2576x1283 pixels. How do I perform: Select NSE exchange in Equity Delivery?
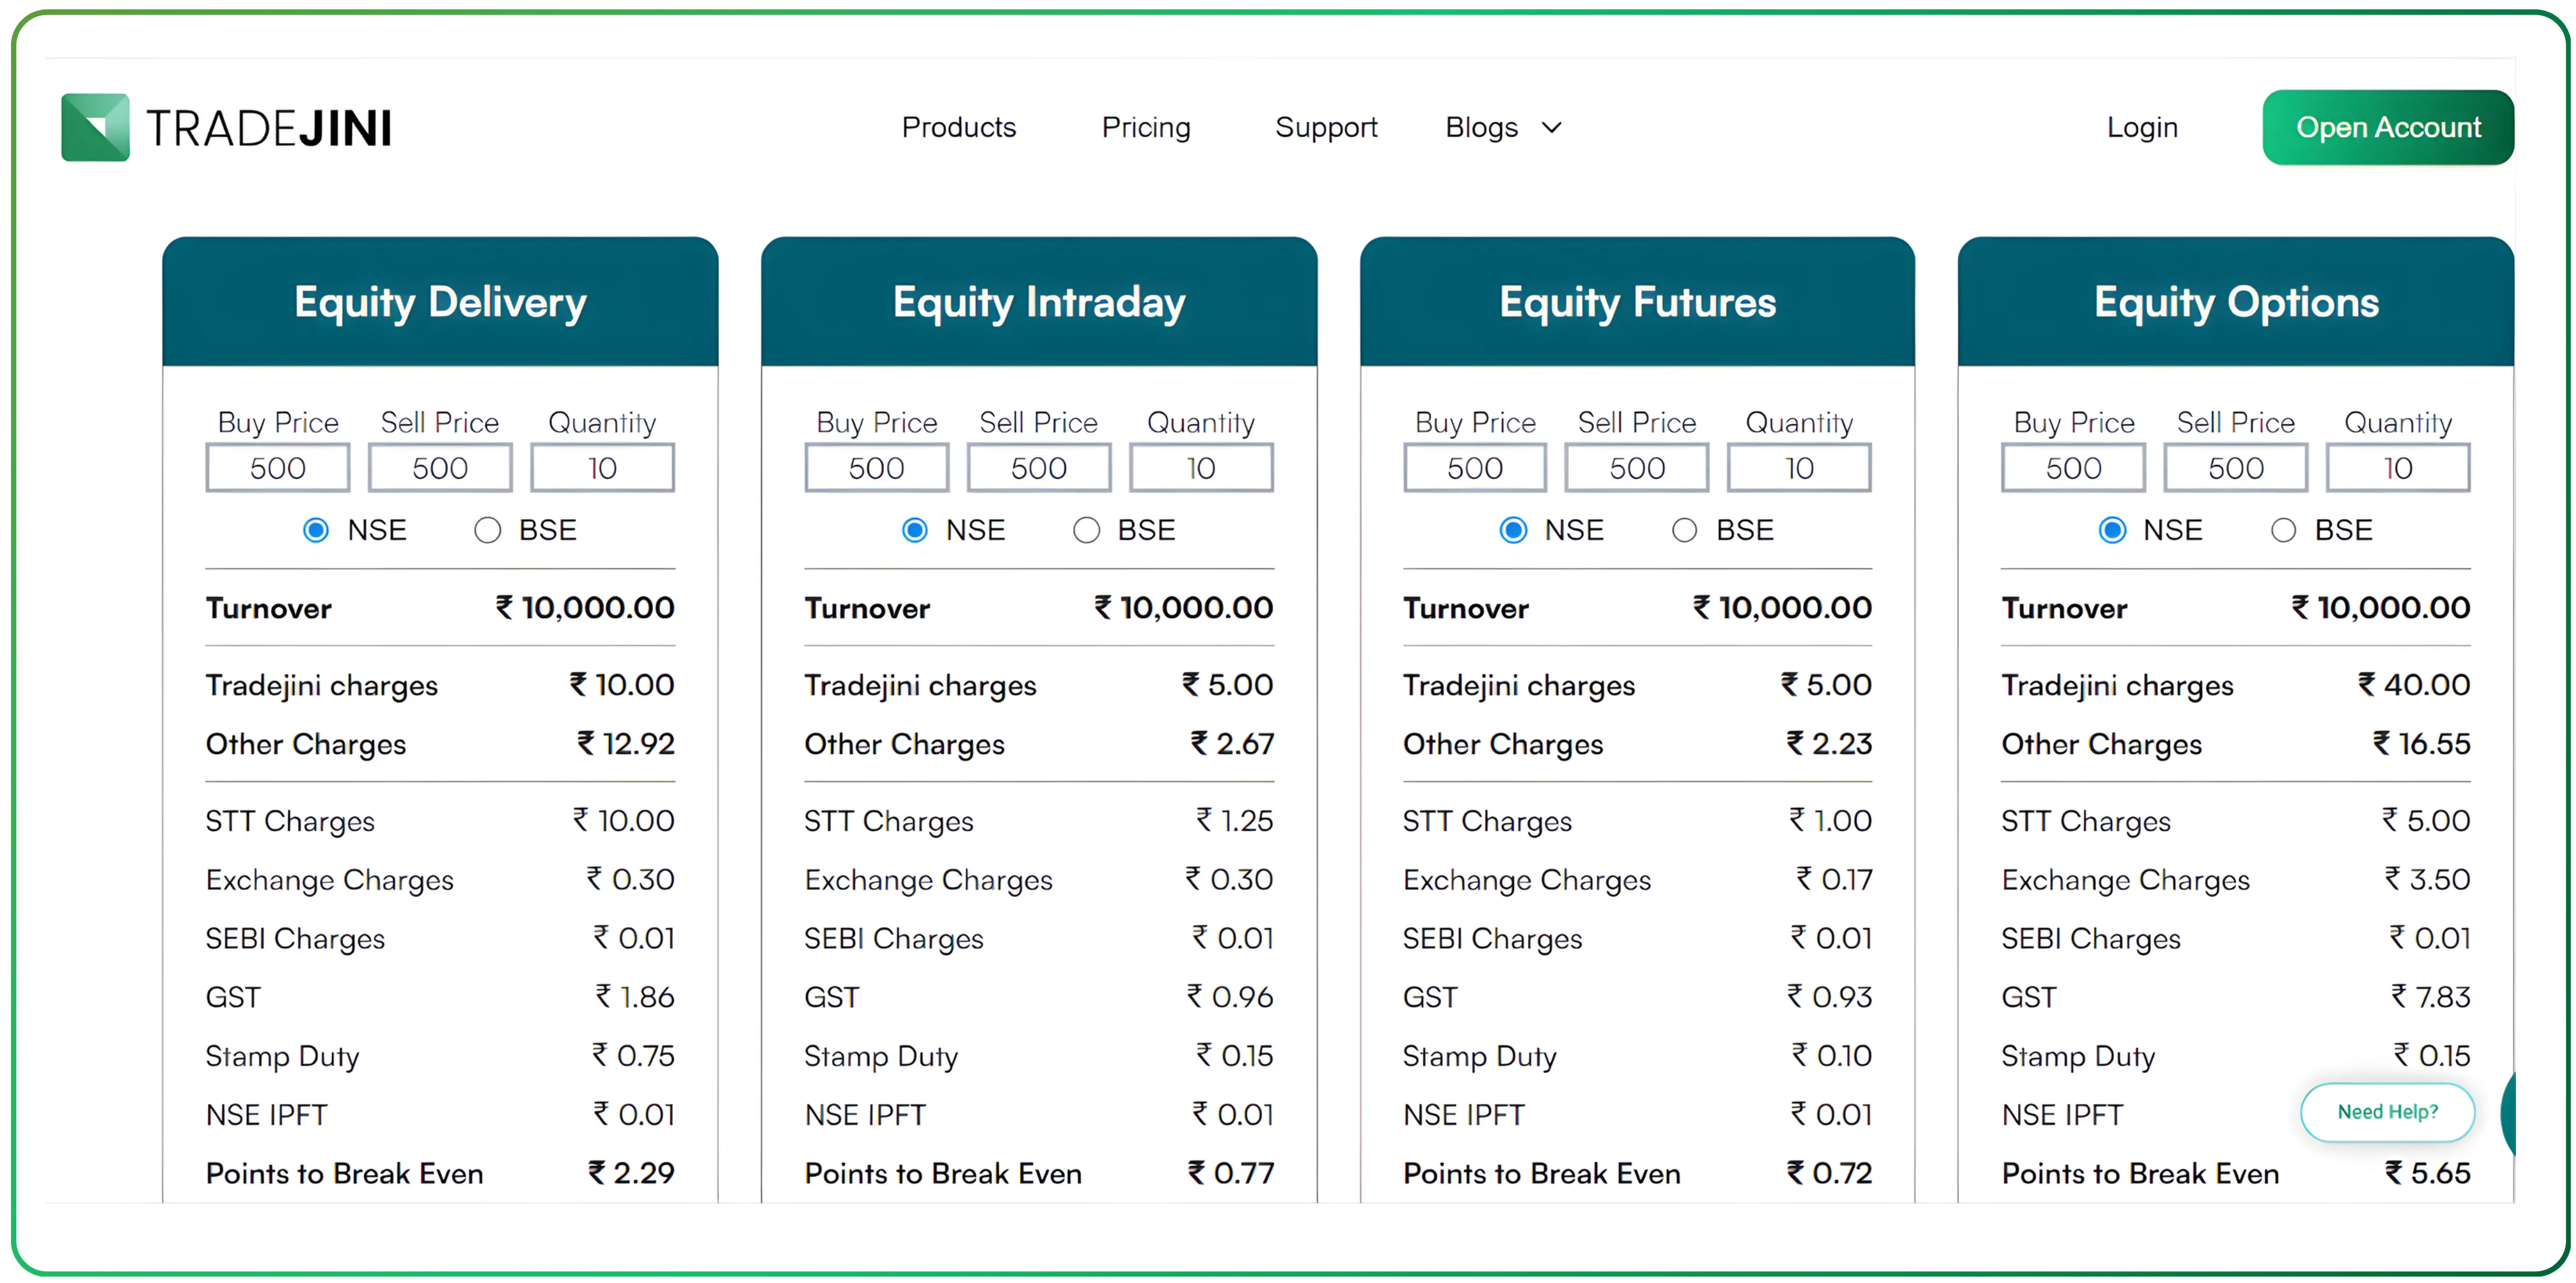(x=316, y=531)
